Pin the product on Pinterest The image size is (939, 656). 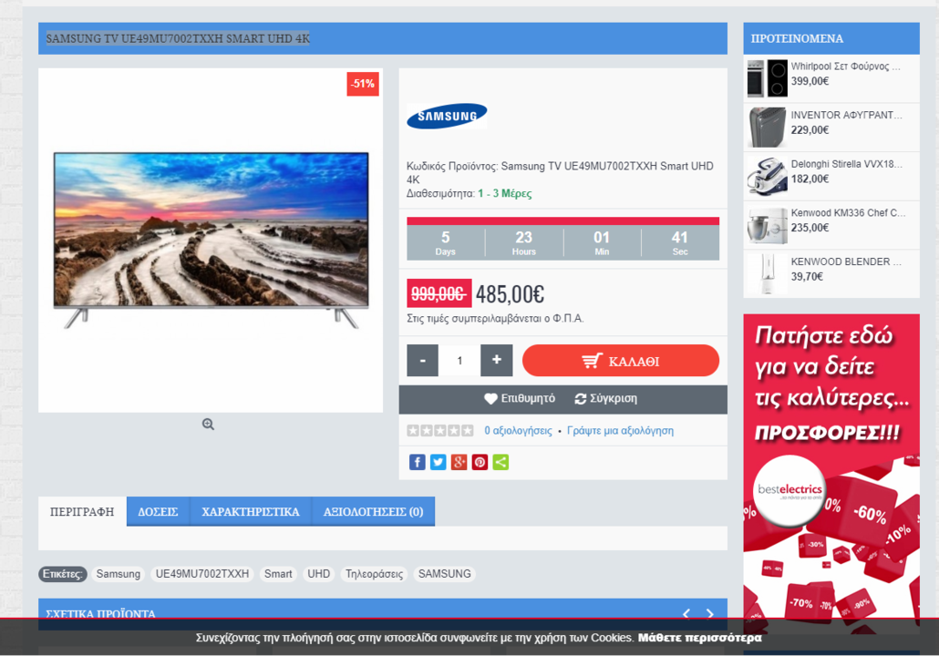point(480,462)
